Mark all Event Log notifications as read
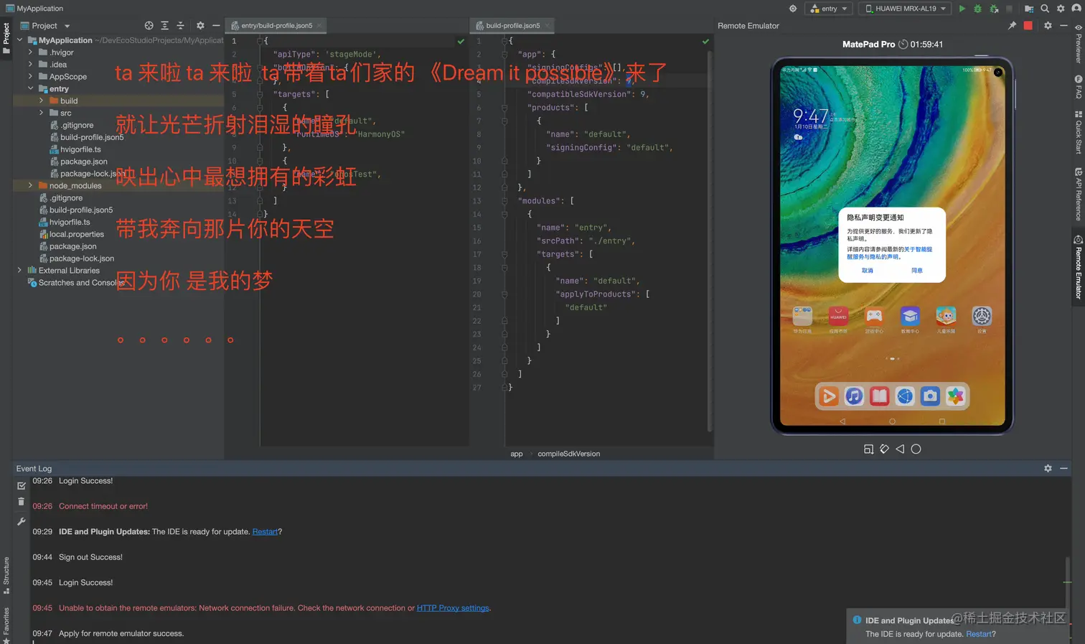This screenshot has width=1085, height=644. tap(21, 486)
